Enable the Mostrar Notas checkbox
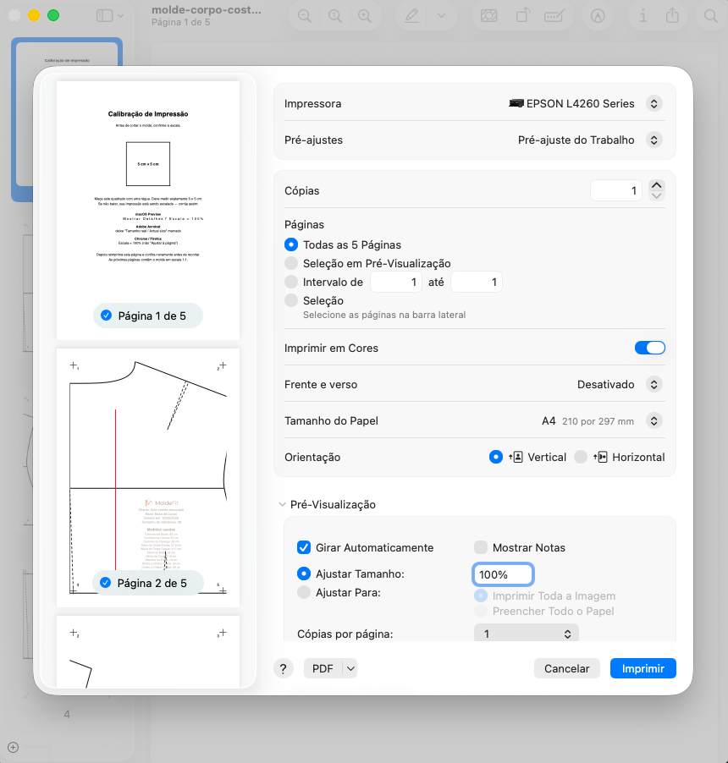This screenshot has width=728, height=763. pyautogui.click(x=481, y=547)
